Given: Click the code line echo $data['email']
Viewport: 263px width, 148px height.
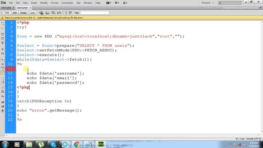Looking at the screenshot, I should pos(52,78).
